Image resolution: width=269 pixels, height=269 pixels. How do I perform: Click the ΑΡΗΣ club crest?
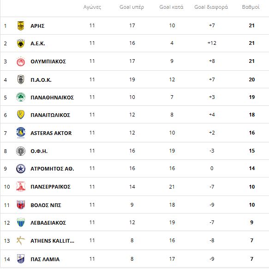tap(21, 26)
